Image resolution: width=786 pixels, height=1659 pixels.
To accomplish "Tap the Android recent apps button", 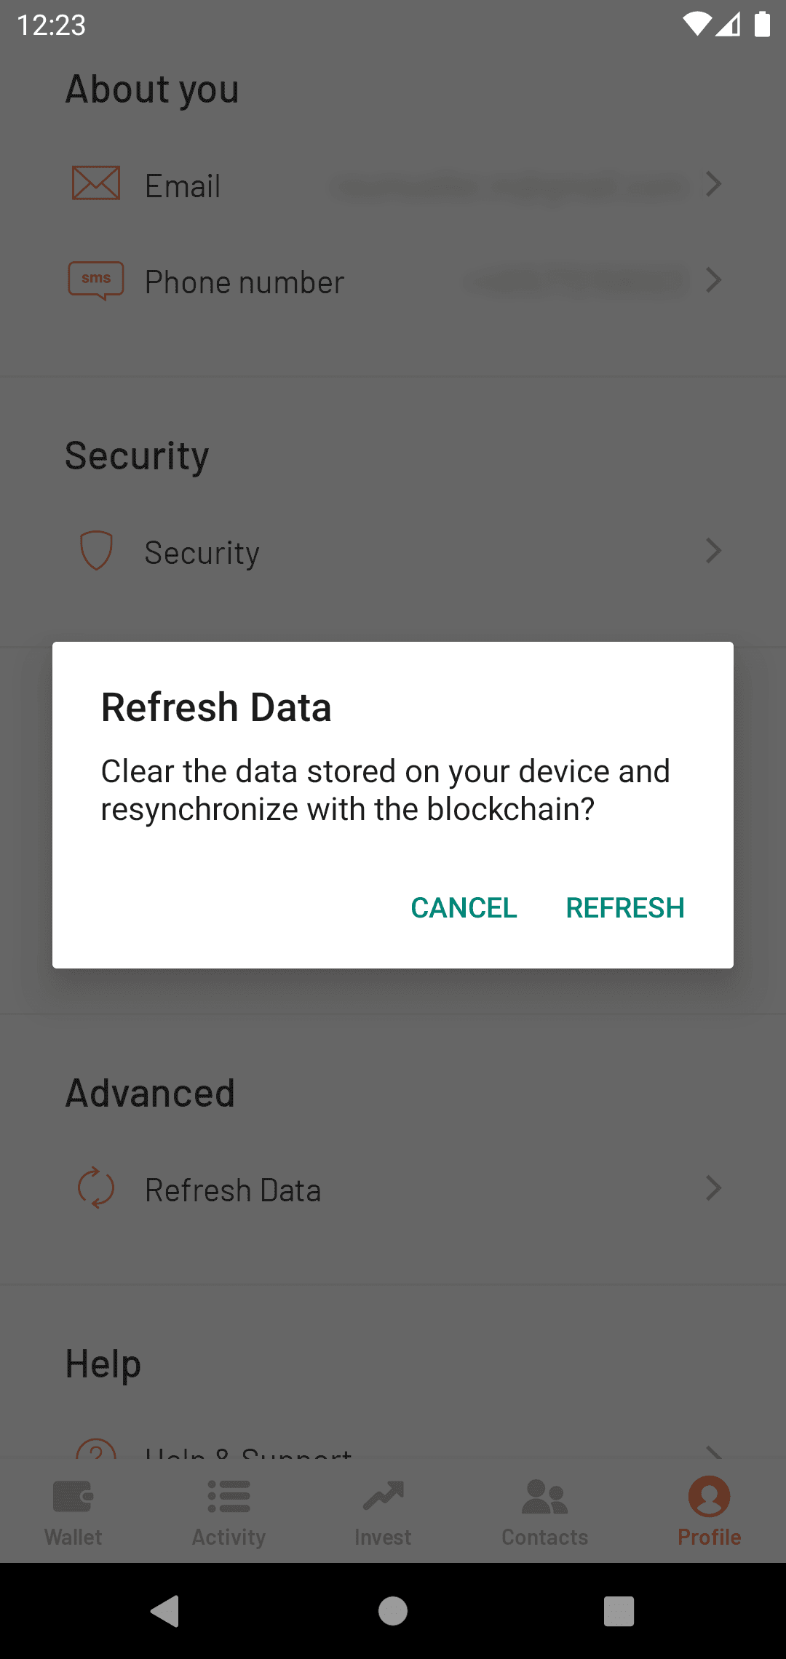I will tap(619, 1611).
